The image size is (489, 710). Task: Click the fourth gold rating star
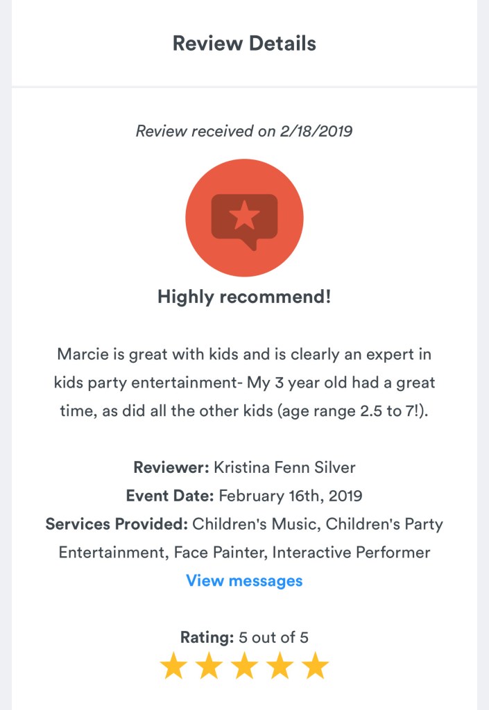tap(280, 666)
